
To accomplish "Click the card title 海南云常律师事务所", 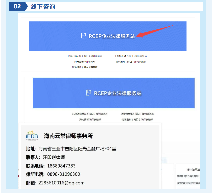I will 68,136.
